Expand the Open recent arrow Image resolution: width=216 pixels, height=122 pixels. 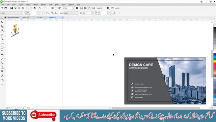pos(8,8)
